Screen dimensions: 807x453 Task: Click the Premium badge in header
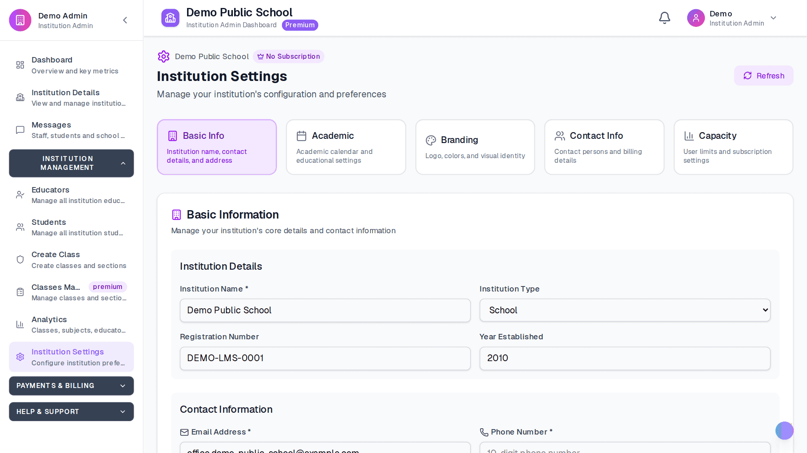point(300,25)
